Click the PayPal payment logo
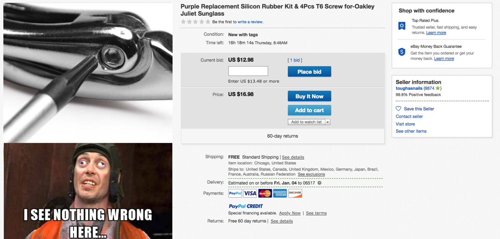This screenshot has height=239, width=500. point(235,193)
